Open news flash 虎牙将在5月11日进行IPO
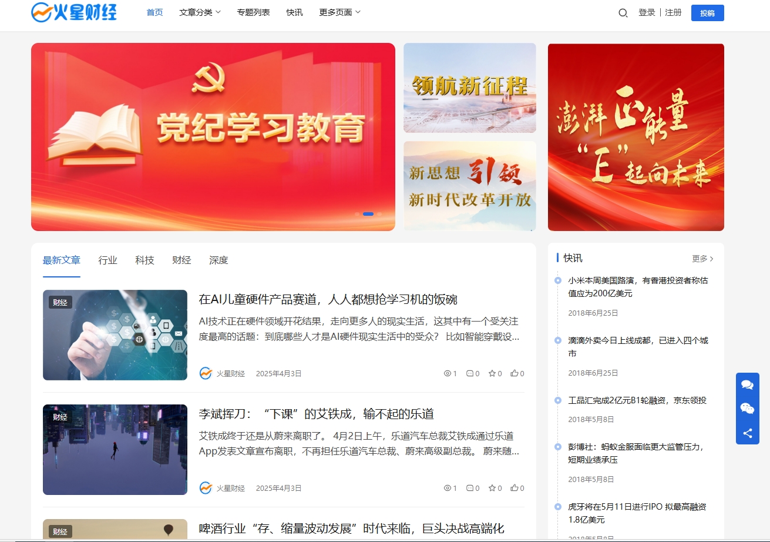770x542 pixels. (x=637, y=513)
